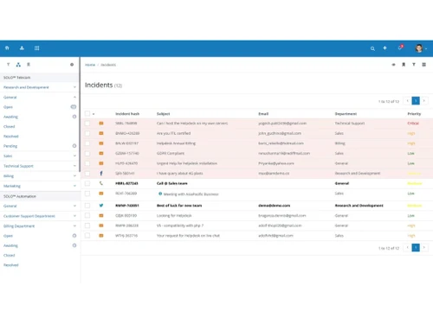Viewport: 433px width, 324px height.
Task: Open the Closed status under Billing Department
Action: click(x=9, y=255)
